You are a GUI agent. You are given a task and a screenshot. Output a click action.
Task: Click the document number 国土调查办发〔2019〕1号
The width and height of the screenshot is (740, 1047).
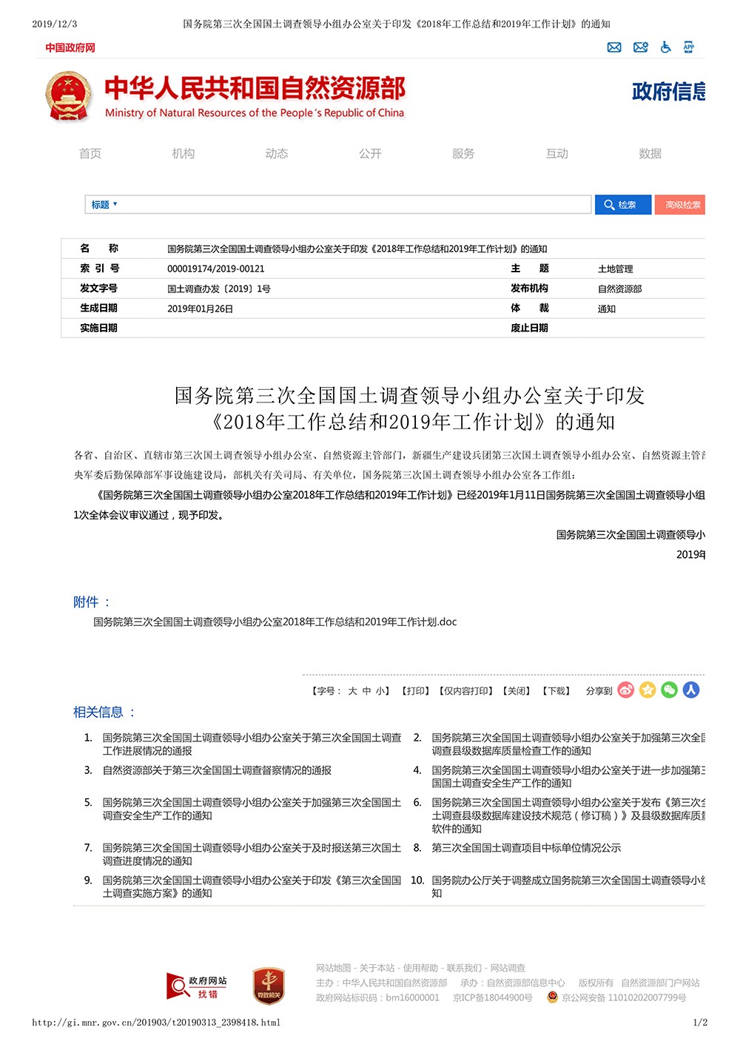click(x=219, y=289)
